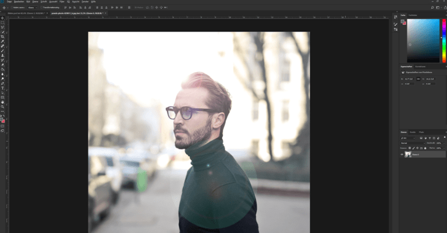
Task: Open the Ebene auto-select dropdown
Action: pos(32,7)
